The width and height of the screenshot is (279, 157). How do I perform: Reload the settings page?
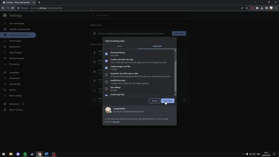(13, 8)
